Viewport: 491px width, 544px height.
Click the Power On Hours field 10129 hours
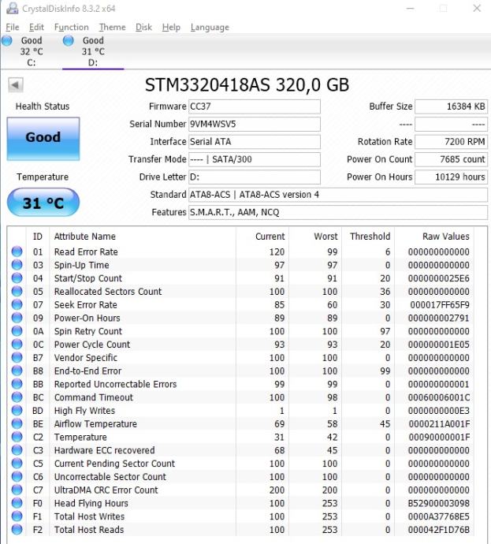coord(451,177)
